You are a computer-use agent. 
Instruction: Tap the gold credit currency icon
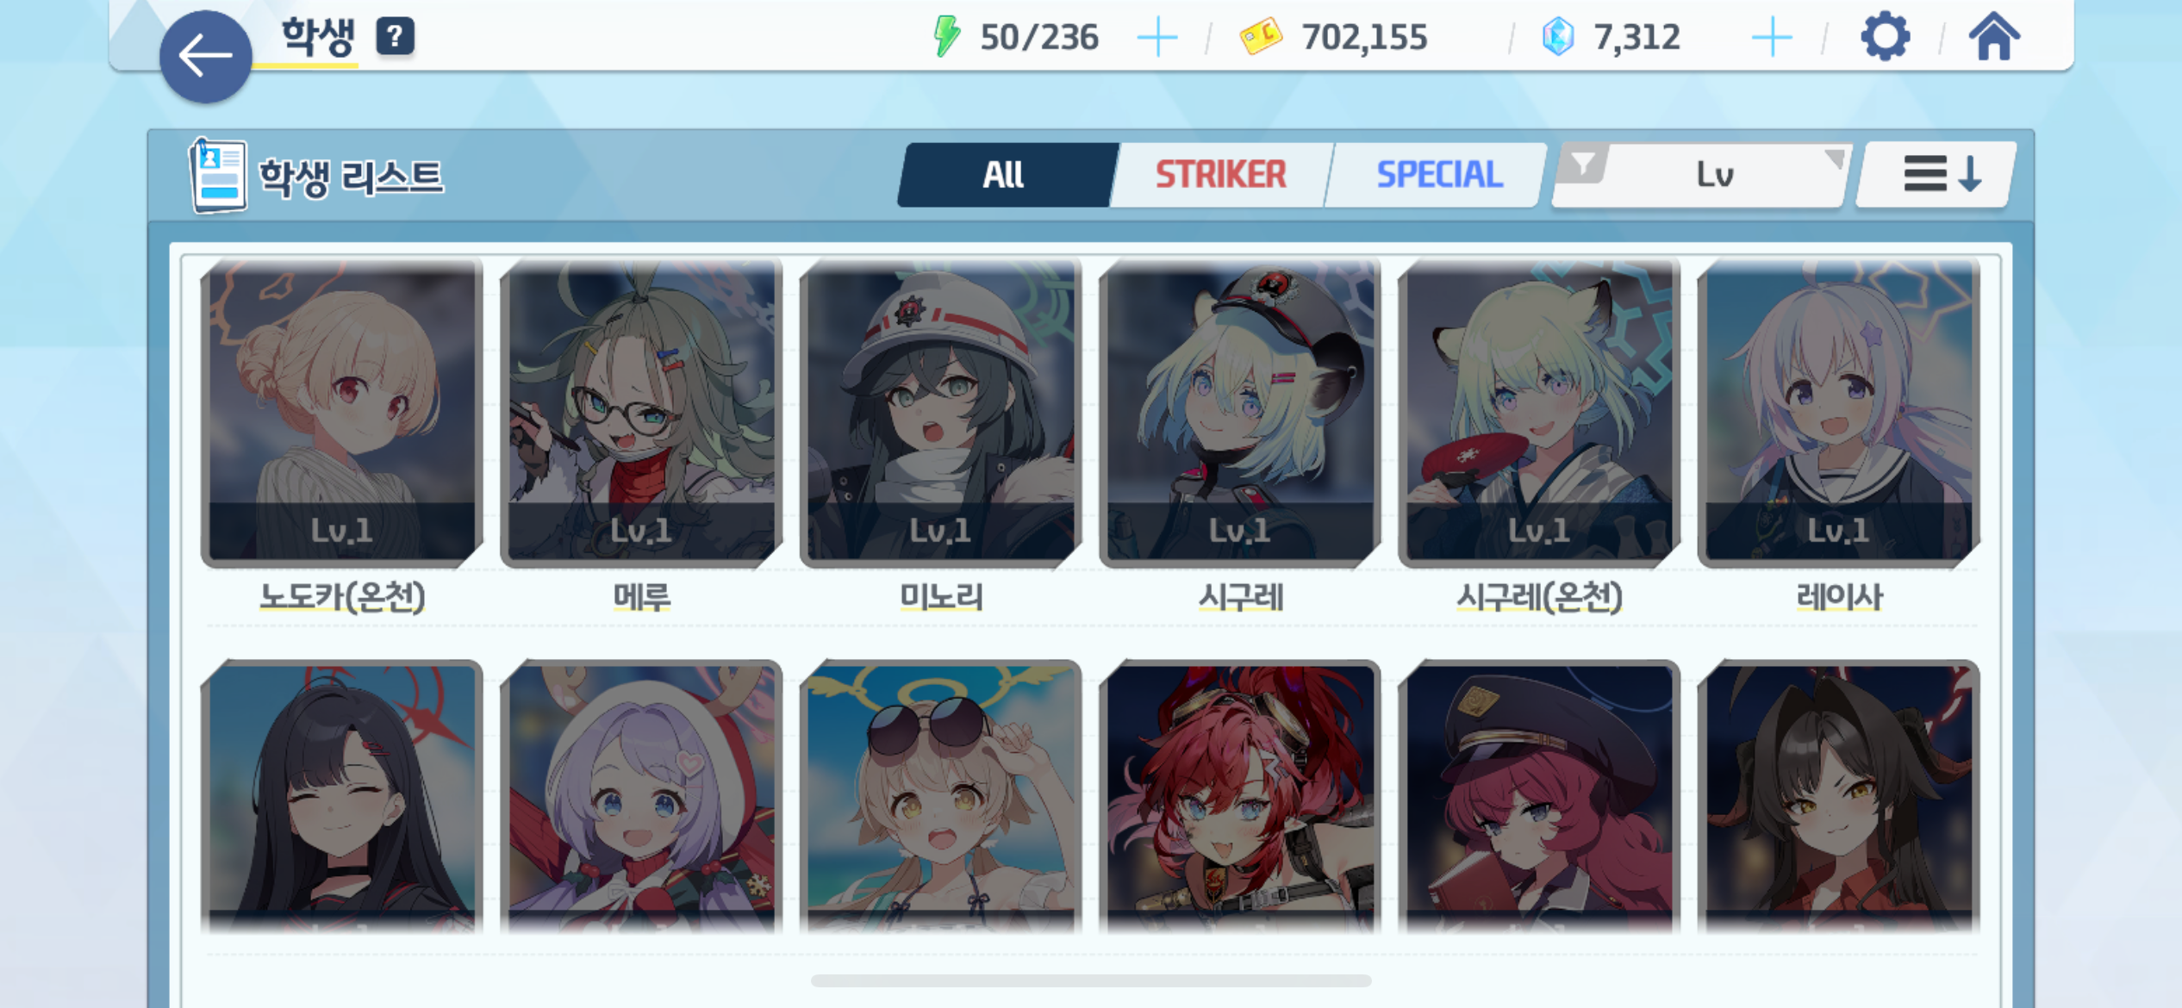[x=1261, y=37]
